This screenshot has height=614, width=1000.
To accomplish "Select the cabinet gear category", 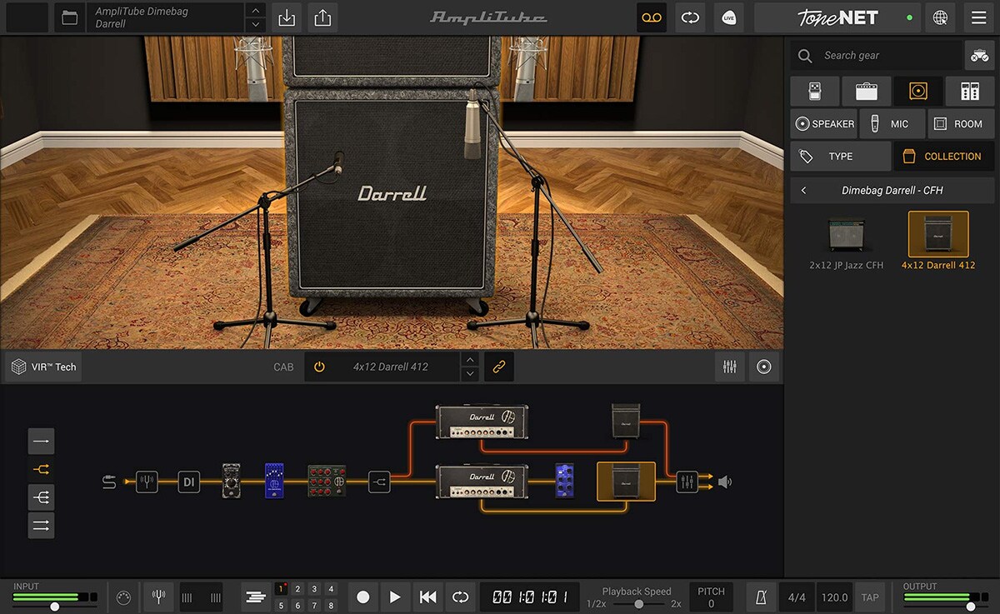I will click(918, 91).
